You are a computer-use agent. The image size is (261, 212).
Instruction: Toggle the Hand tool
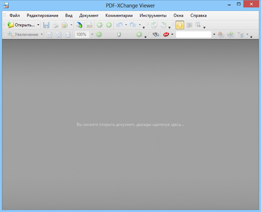pyautogui.click(x=180, y=25)
